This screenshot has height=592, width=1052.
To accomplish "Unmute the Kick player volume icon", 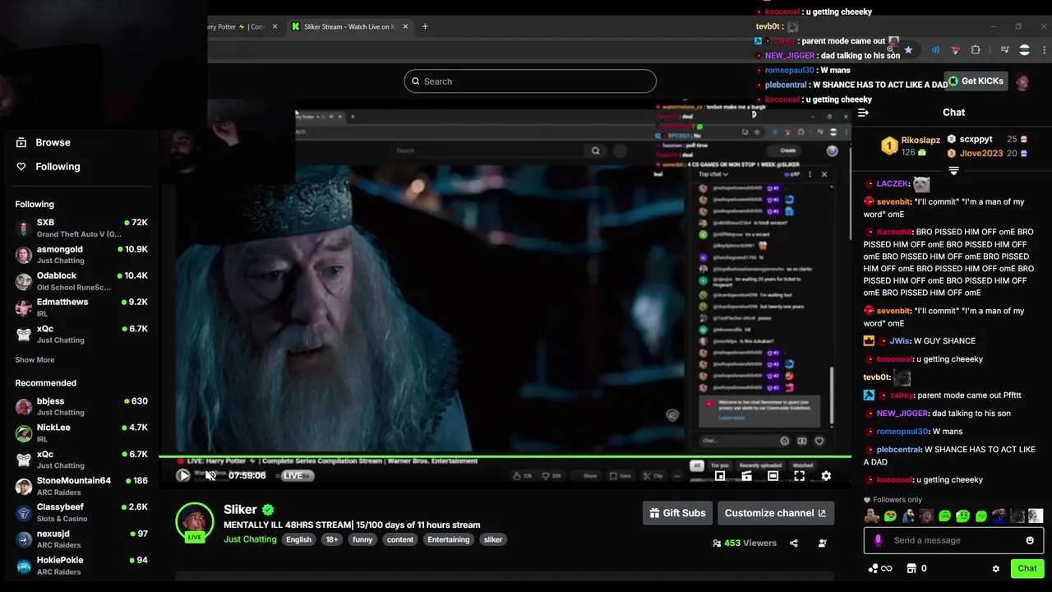I will (210, 475).
